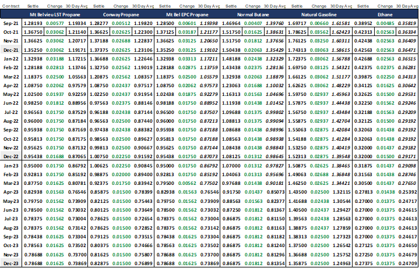Click the Natural Gasoline settle 1.38875
This screenshot has height=268, width=419.
[x=297, y=228]
